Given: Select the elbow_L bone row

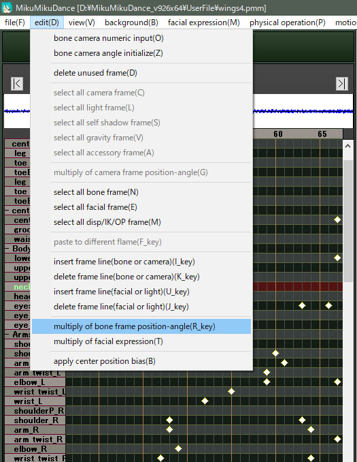Looking at the screenshot, I should click(x=35, y=382).
